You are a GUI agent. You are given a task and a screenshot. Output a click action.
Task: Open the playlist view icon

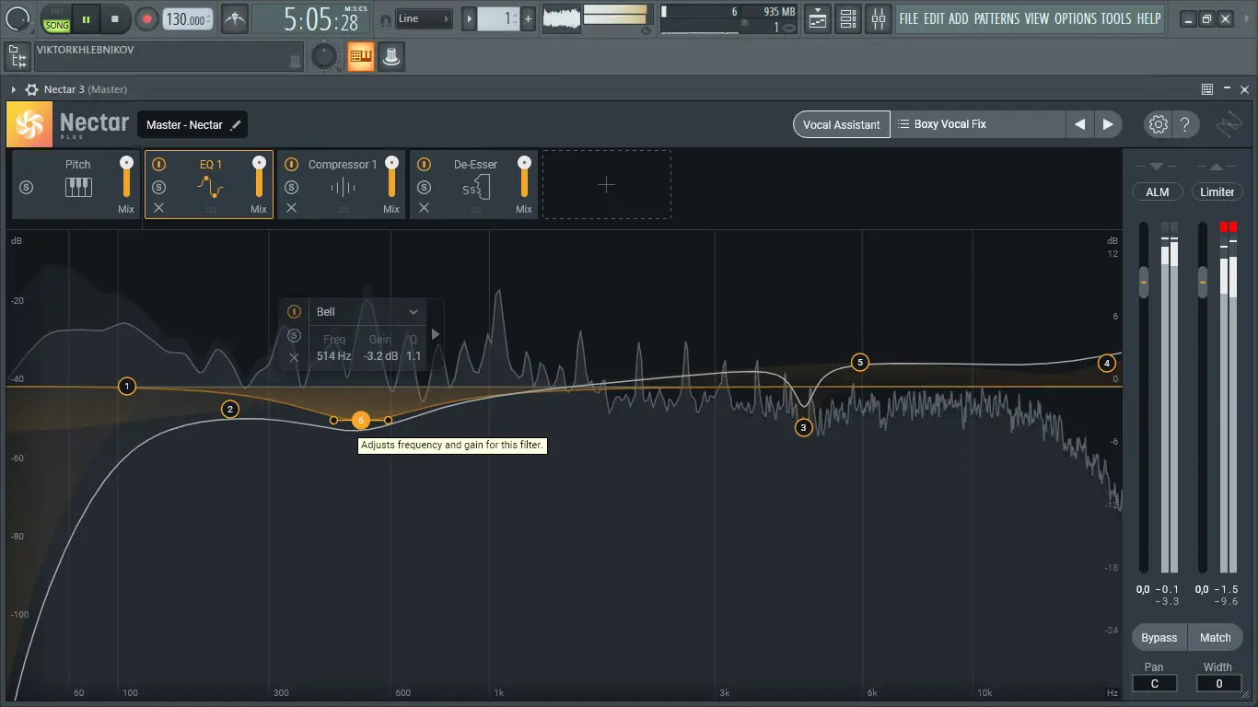[x=818, y=18]
